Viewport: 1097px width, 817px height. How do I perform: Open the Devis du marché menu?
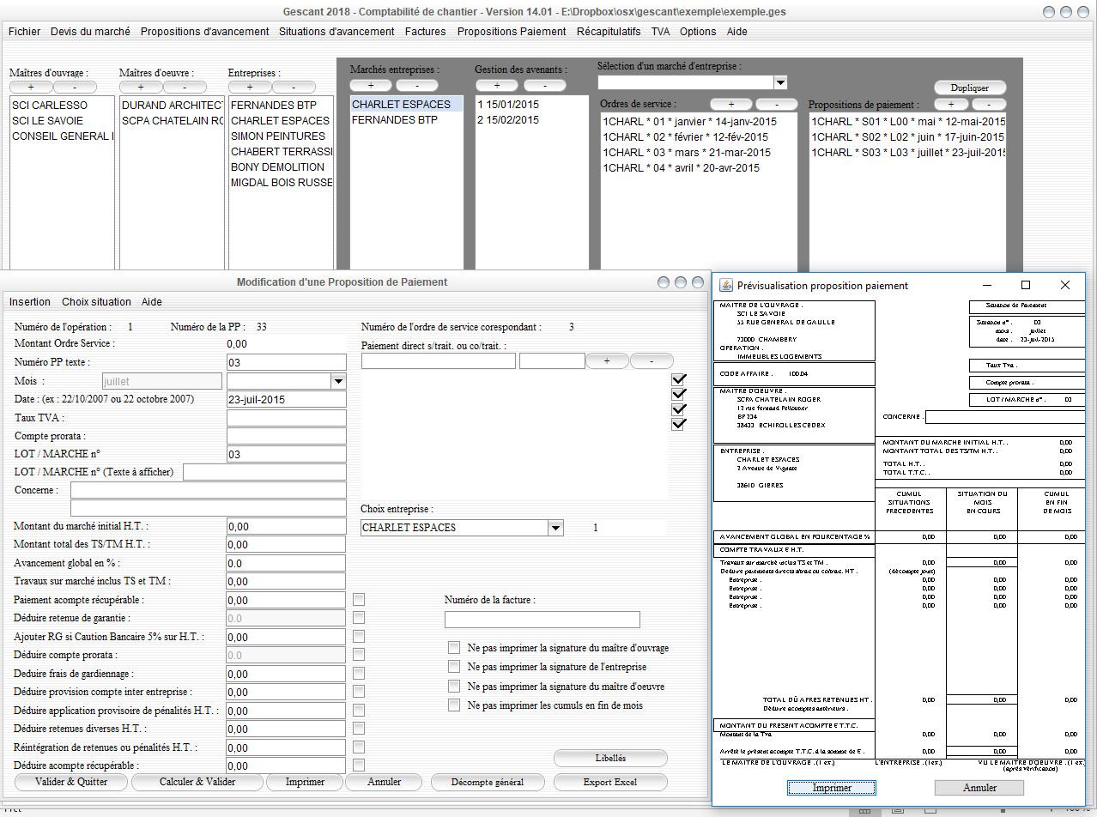(x=90, y=31)
